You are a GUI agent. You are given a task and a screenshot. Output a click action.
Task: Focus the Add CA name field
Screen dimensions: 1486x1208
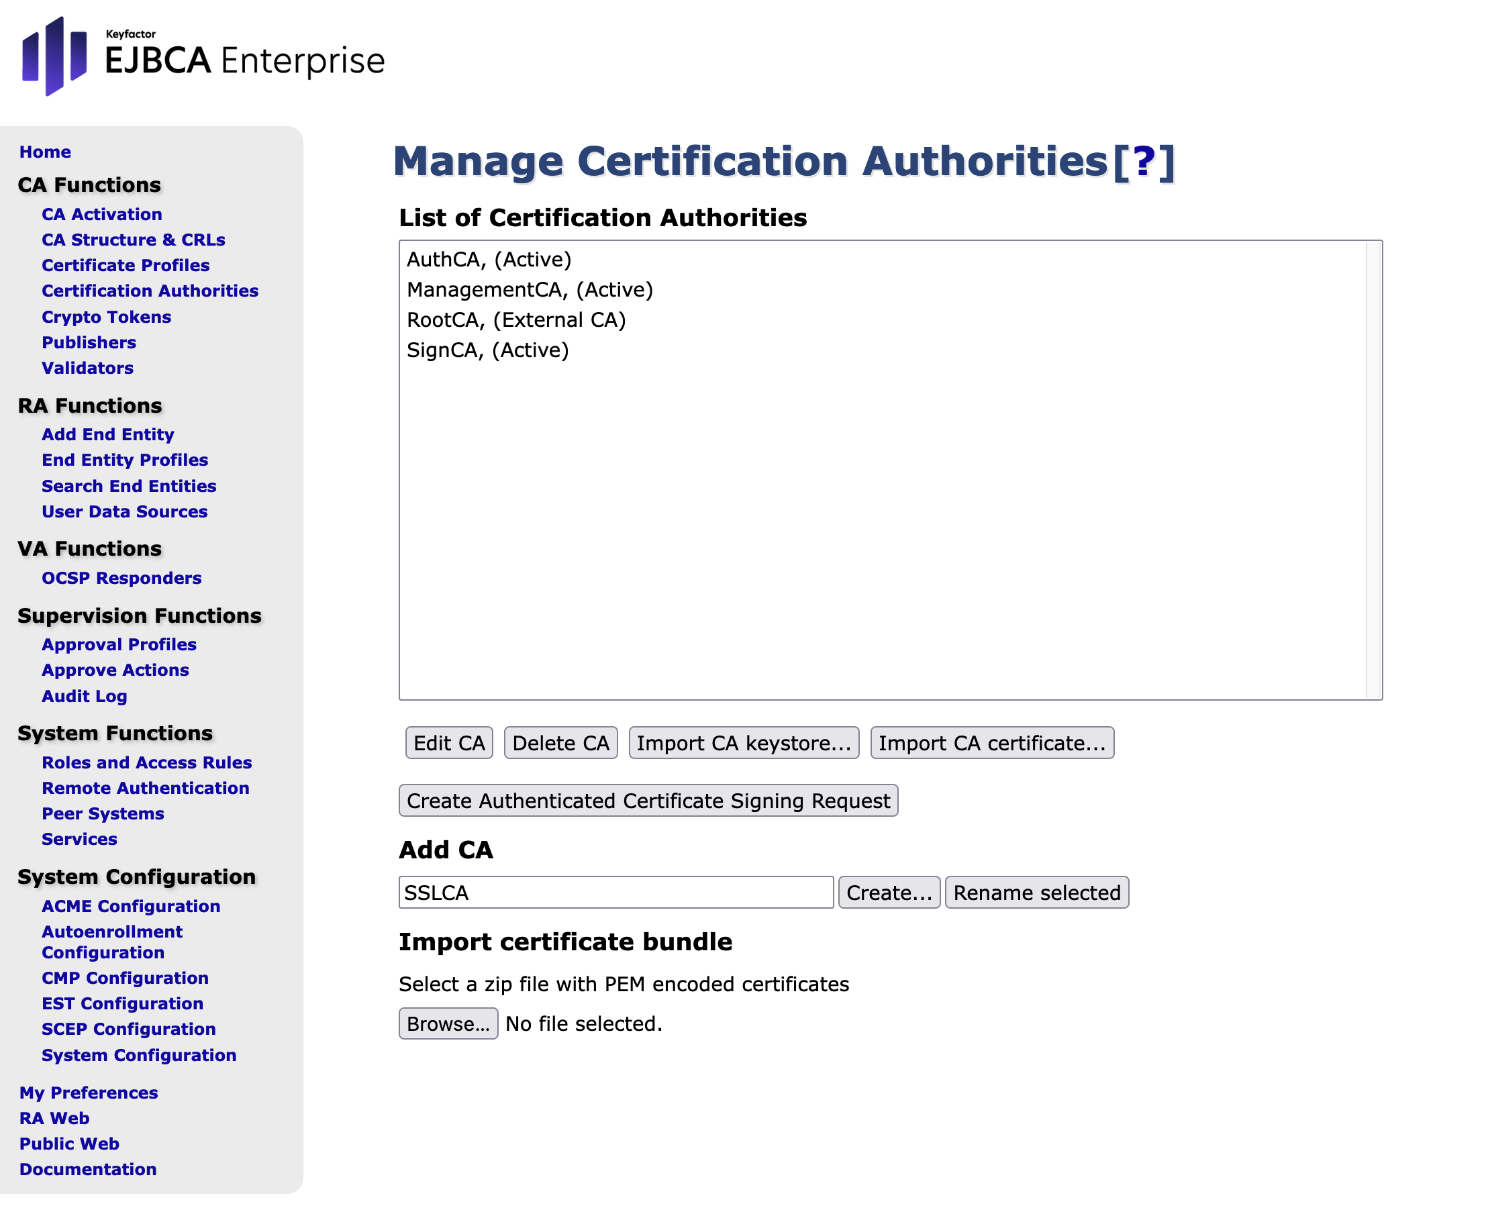(615, 893)
